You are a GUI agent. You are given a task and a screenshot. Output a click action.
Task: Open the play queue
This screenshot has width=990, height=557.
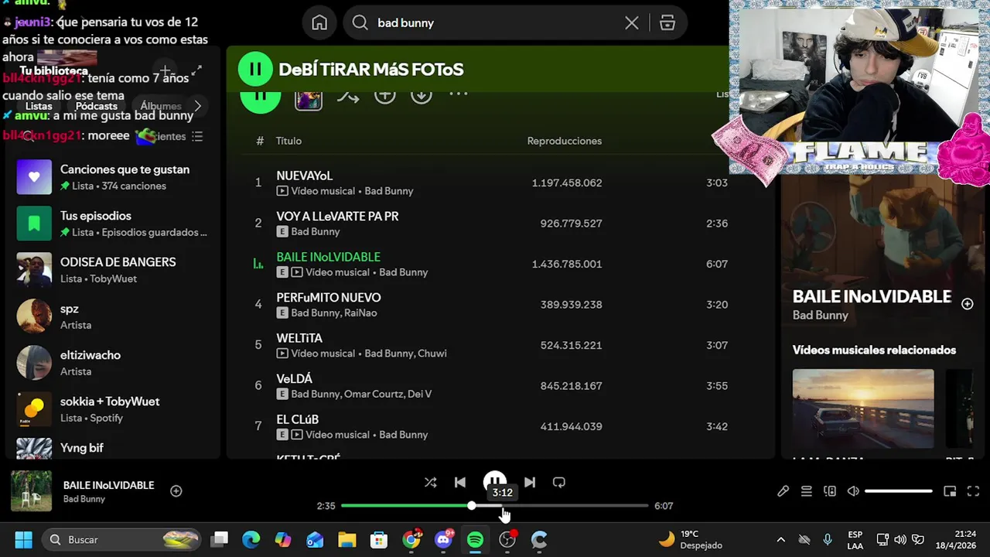pyautogui.click(x=807, y=491)
